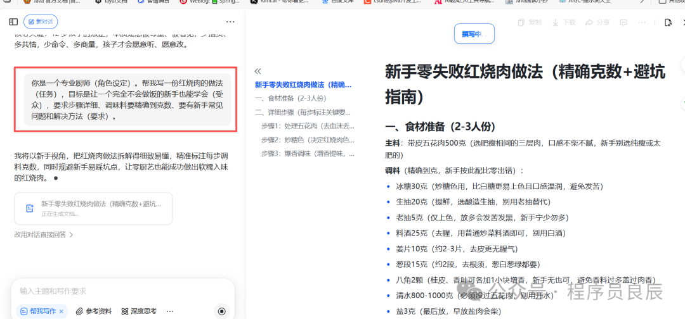Click 改用对话直接回答 link
Image resolution: width=685 pixels, height=319 pixels.
[44, 234]
